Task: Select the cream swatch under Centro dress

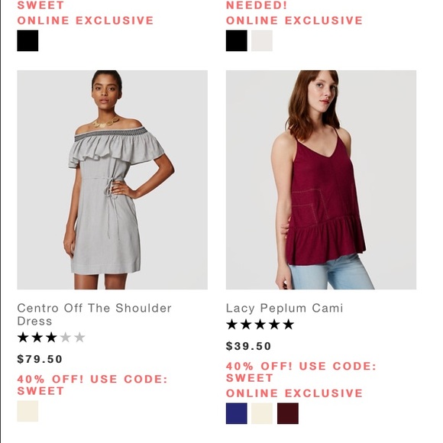Action: tap(27, 411)
